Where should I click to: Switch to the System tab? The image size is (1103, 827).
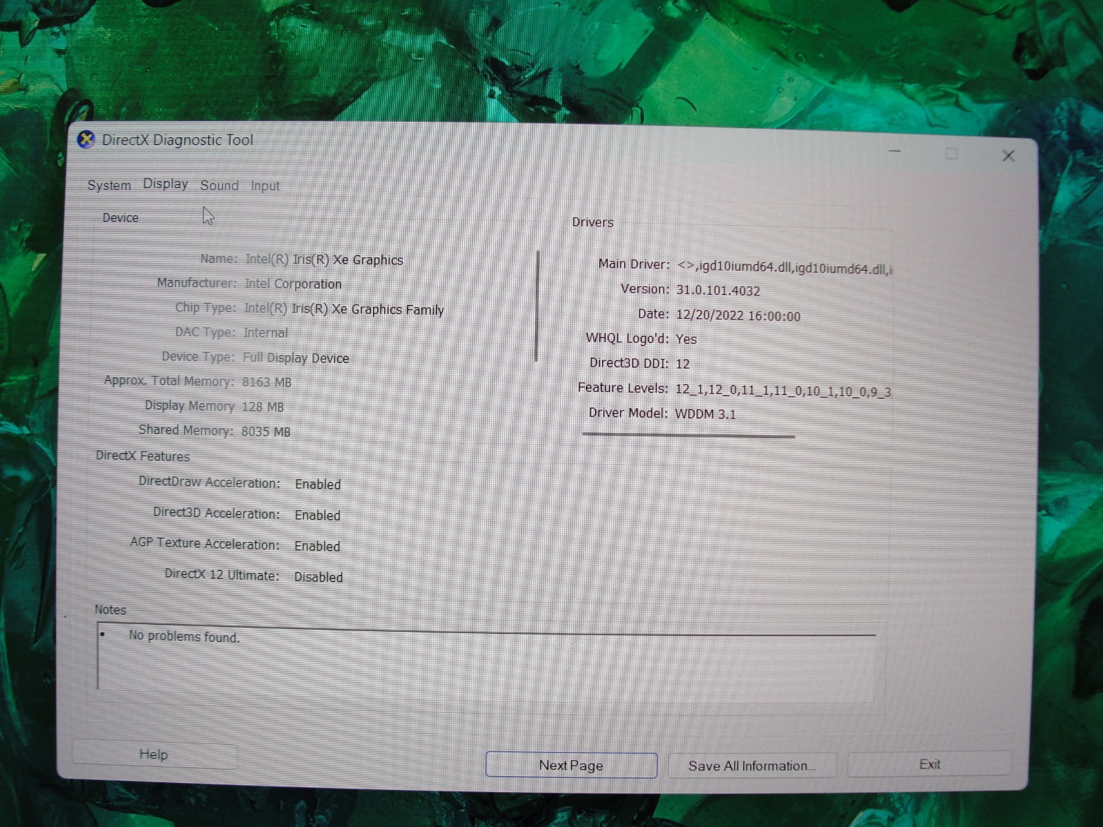[109, 185]
